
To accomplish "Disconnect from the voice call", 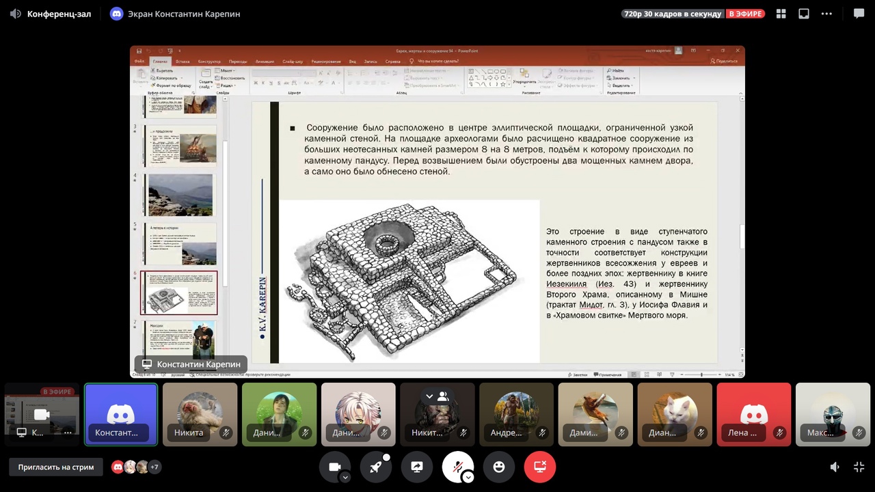I will coord(540,467).
